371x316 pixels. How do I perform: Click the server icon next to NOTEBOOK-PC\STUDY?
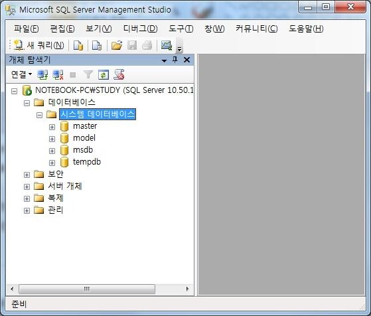[27, 90]
